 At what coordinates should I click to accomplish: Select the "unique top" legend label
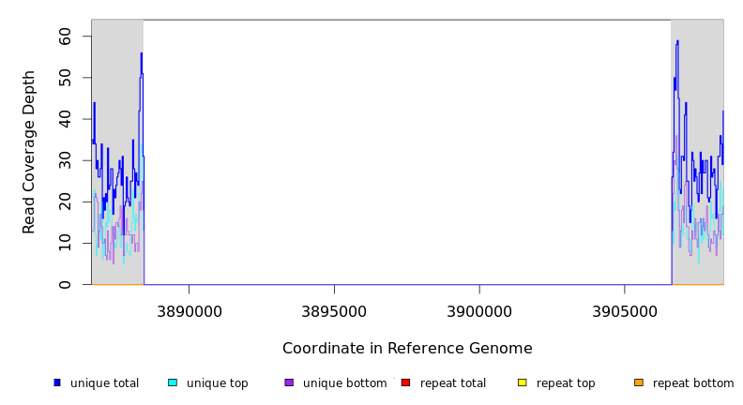click(217, 383)
